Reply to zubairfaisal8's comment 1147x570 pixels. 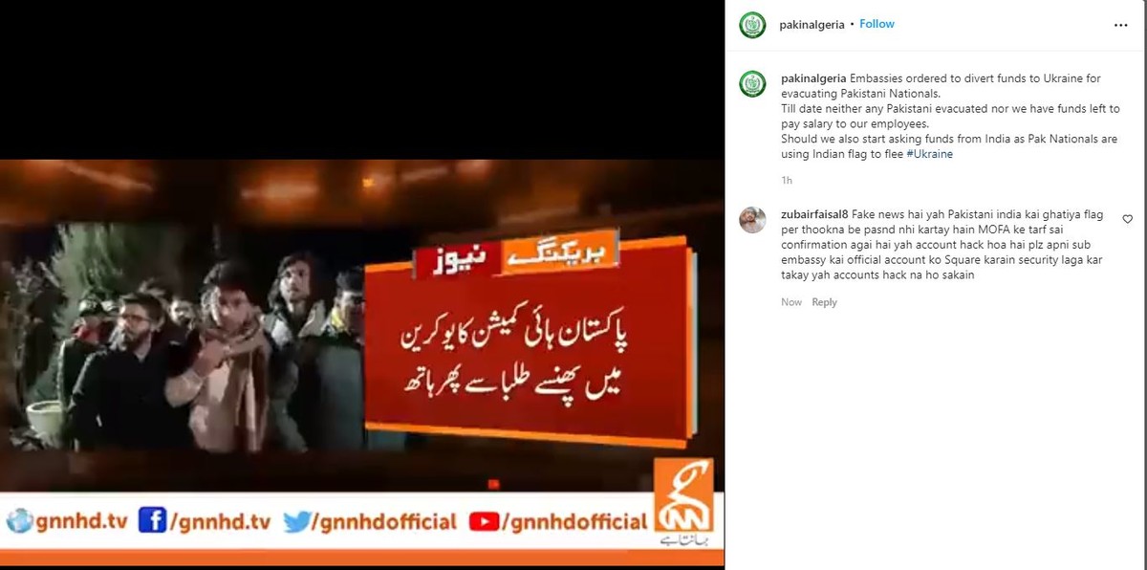(824, 302)
